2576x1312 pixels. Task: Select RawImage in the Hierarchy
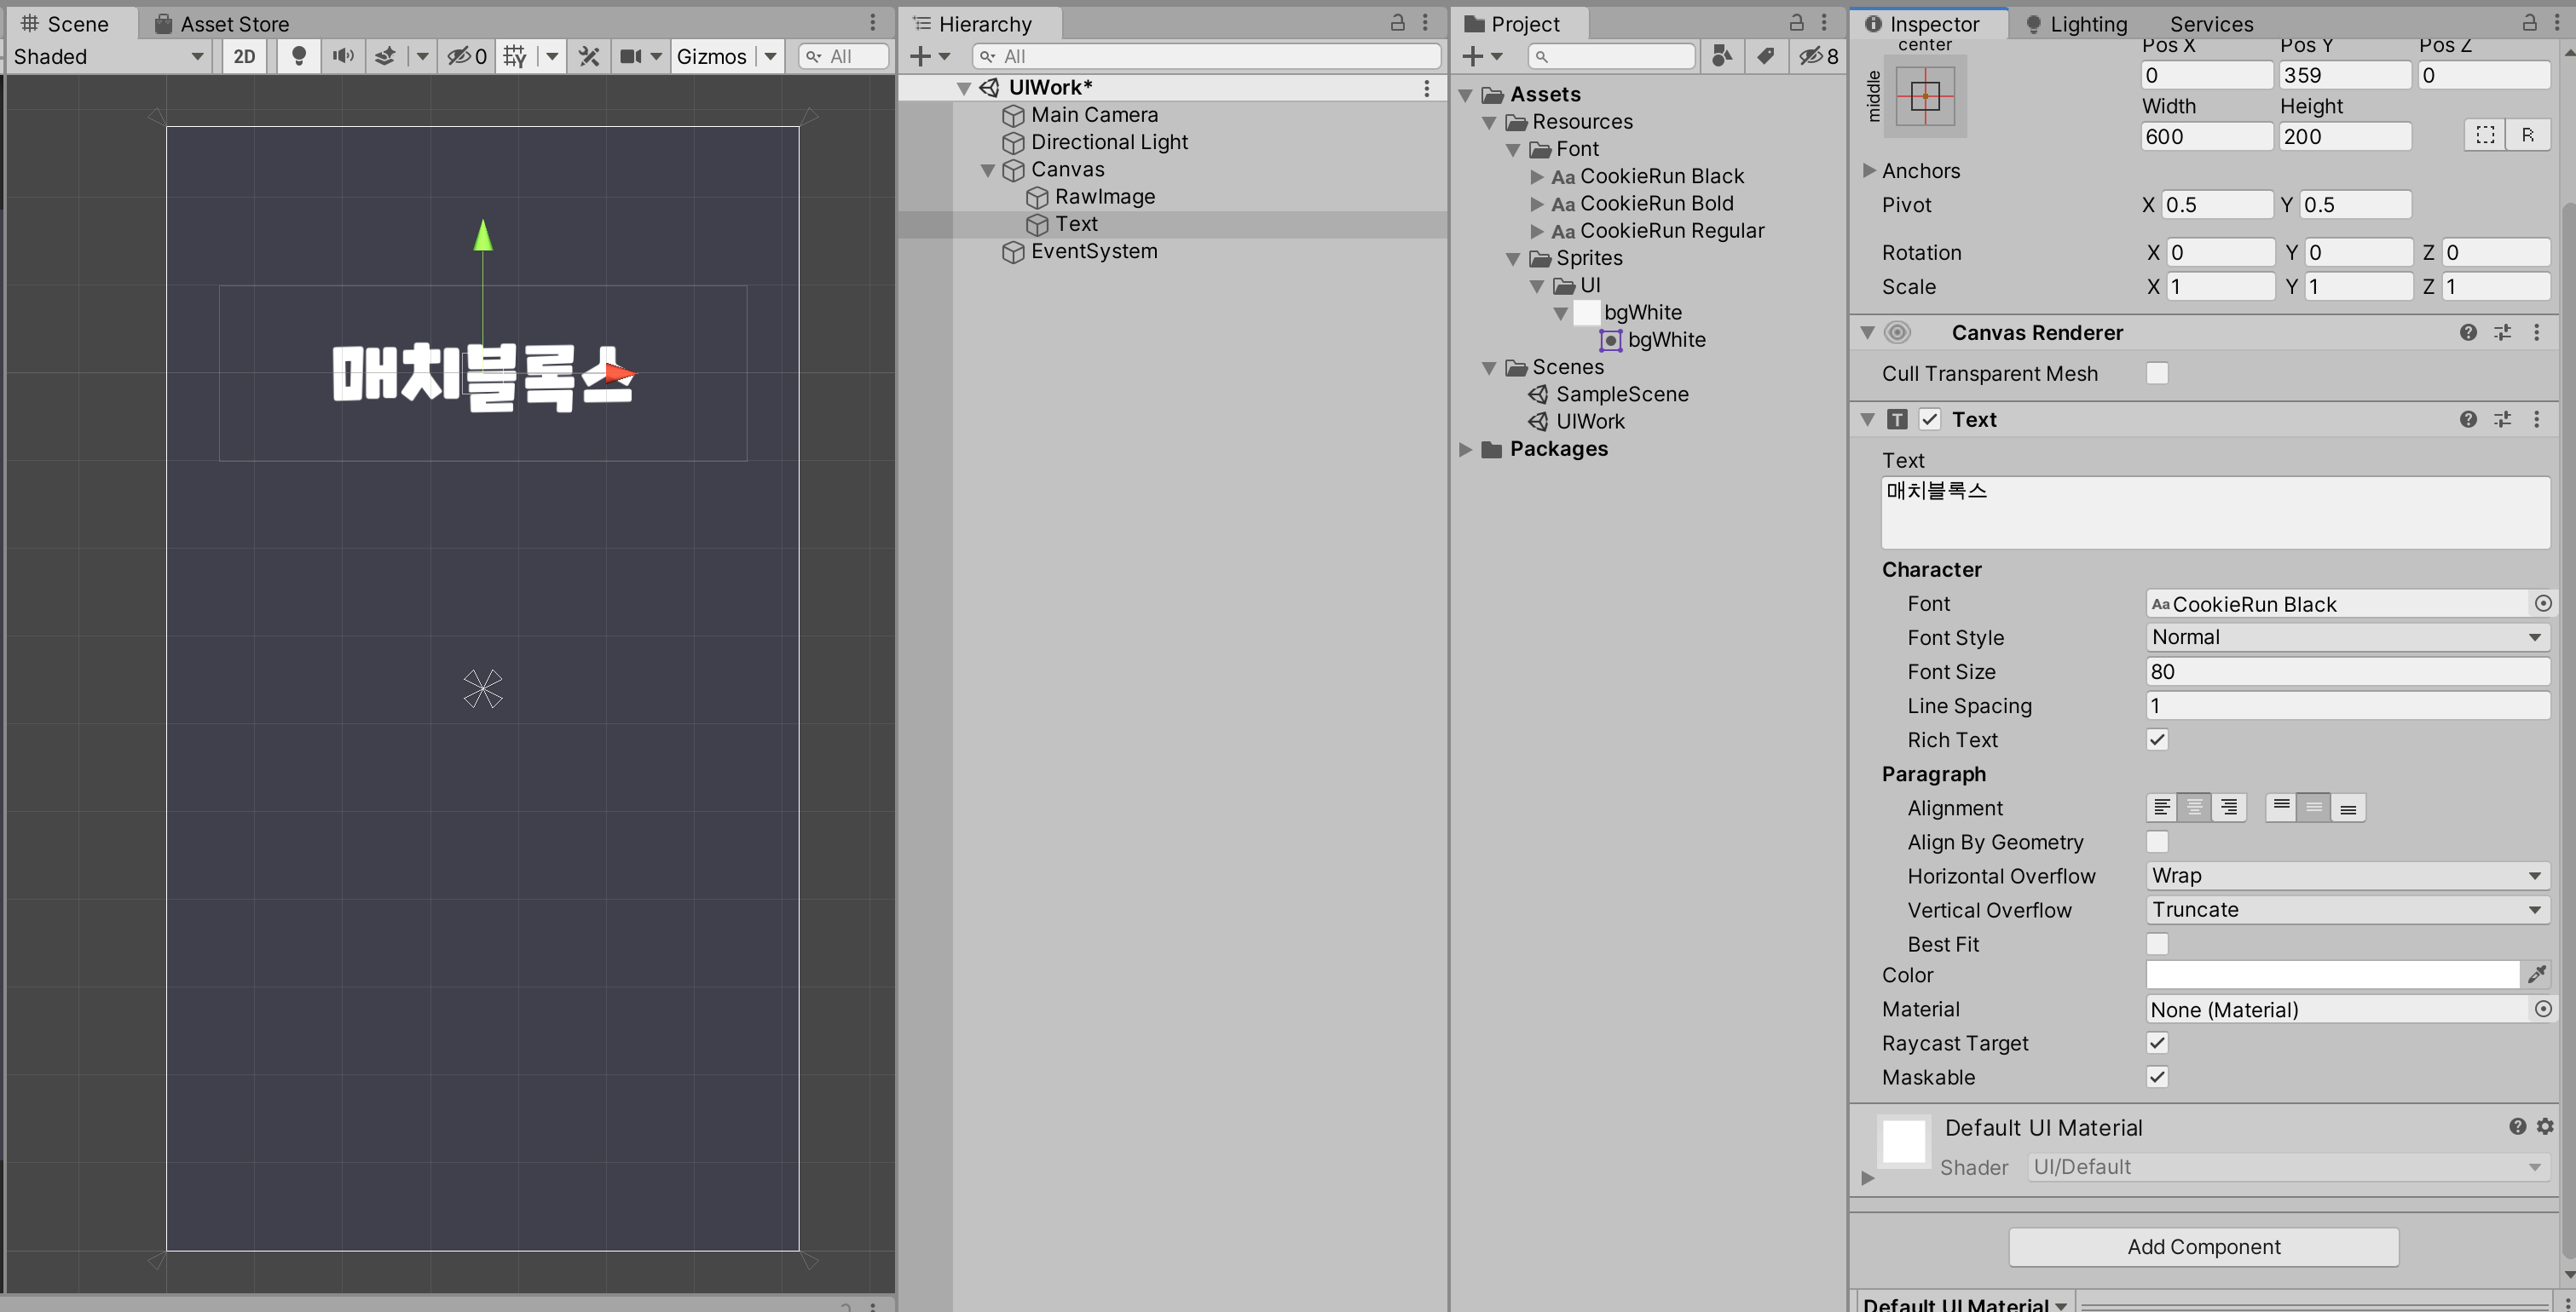[x=1104, y=197]
